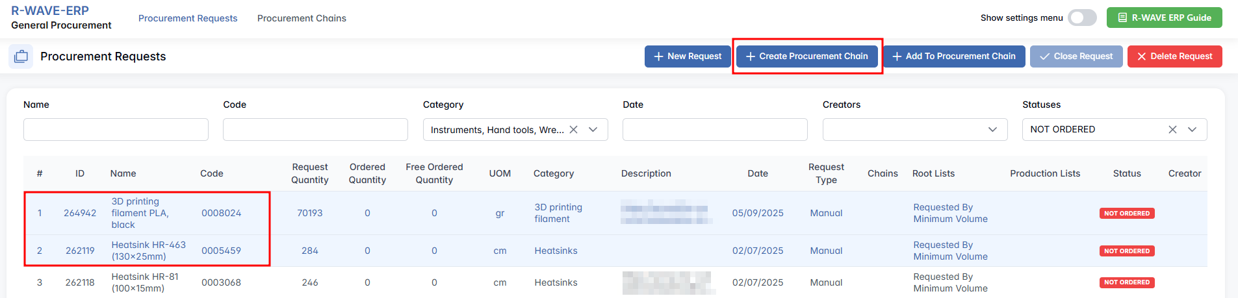The image size is (1238, 298).
Task: Clear the Category filter selection
Action: (x=573, y=130)
